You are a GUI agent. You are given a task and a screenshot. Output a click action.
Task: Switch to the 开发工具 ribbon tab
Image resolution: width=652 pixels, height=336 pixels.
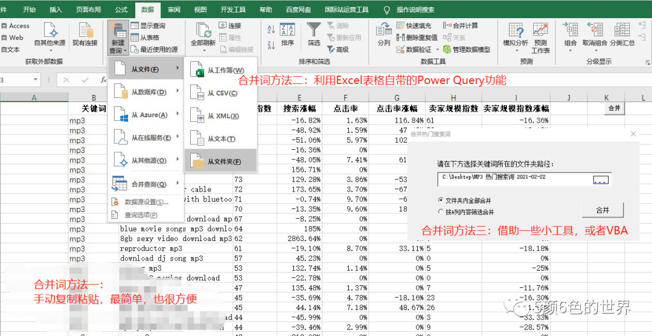(233, 9)
